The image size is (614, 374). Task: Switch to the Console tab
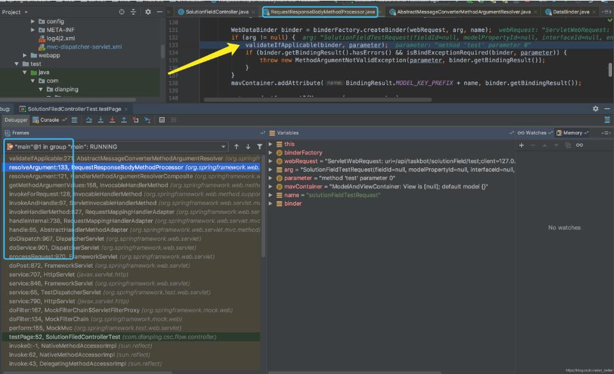(49, 120)
